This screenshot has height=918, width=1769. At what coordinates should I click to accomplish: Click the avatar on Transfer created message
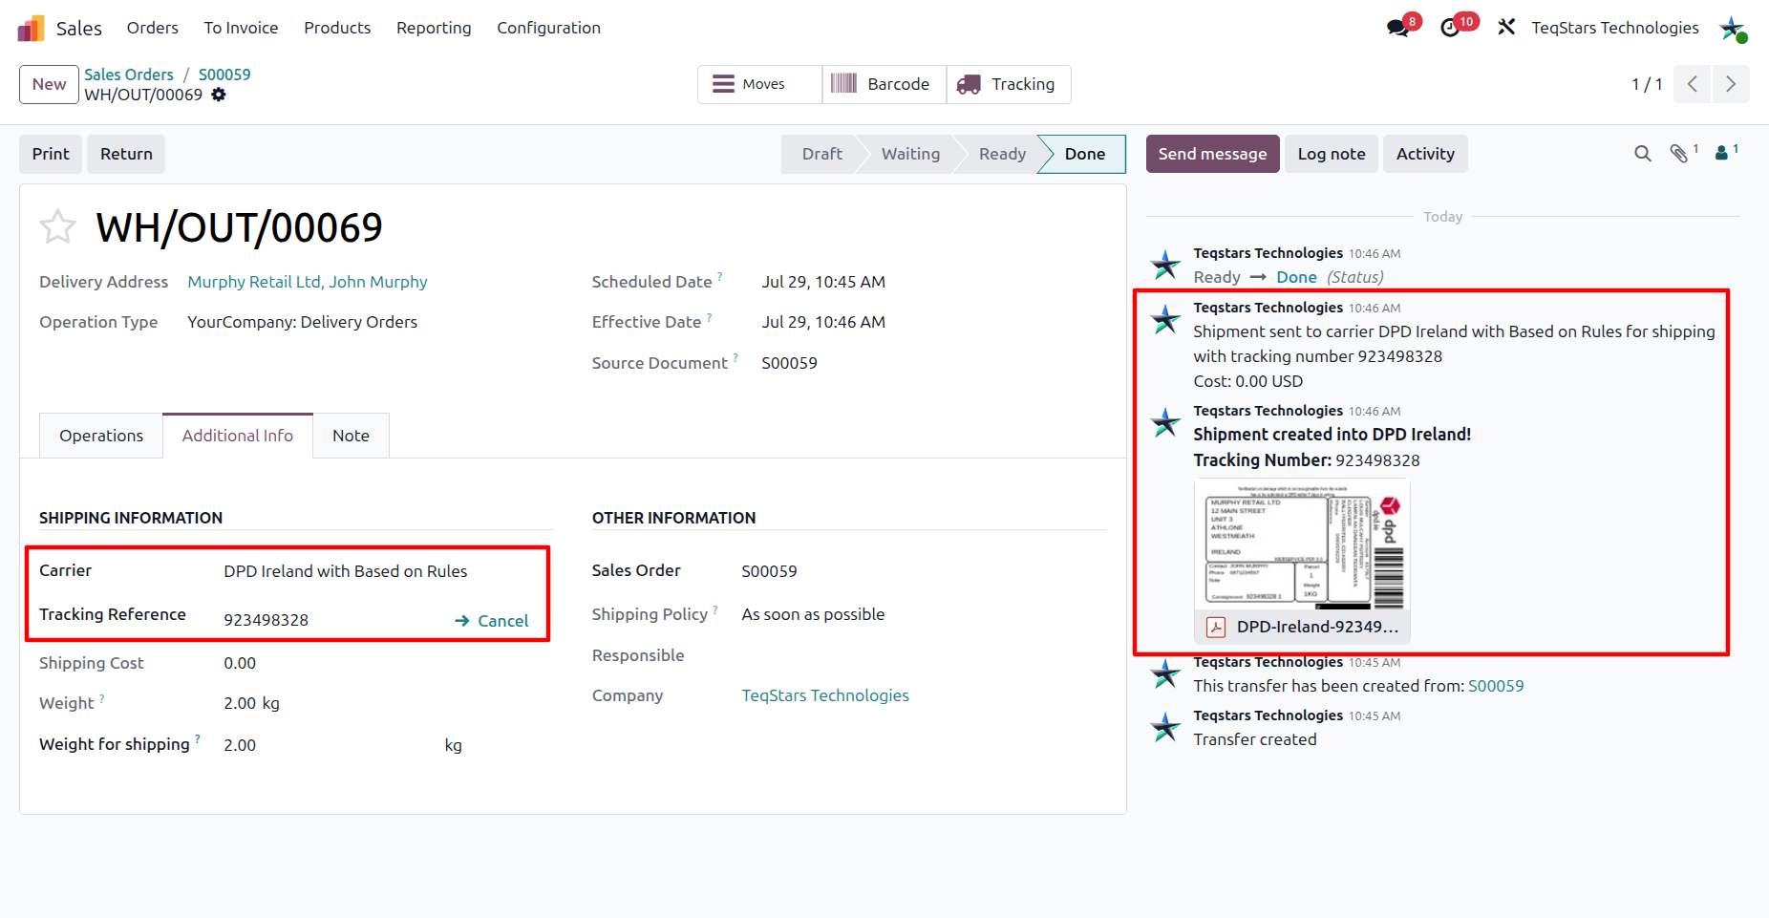coord(1165,728)
